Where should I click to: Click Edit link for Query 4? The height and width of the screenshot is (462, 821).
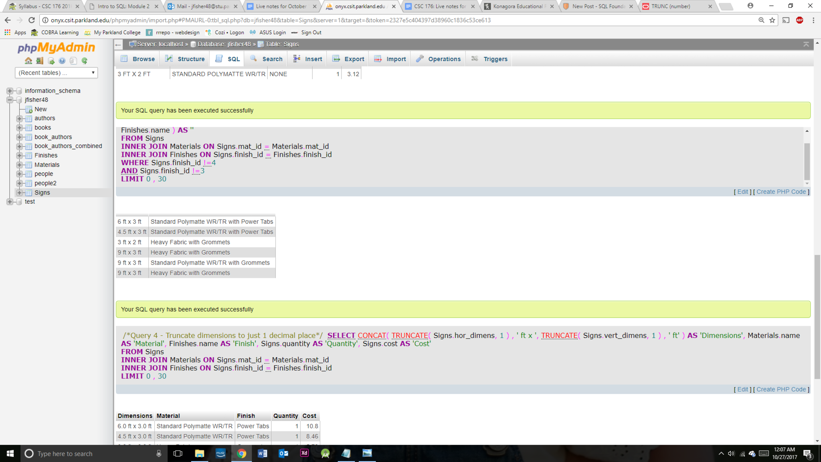point(742,389)
